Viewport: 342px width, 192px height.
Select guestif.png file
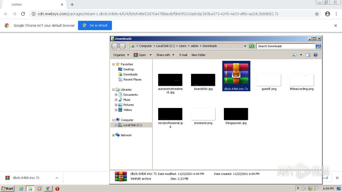click(269, 82)
